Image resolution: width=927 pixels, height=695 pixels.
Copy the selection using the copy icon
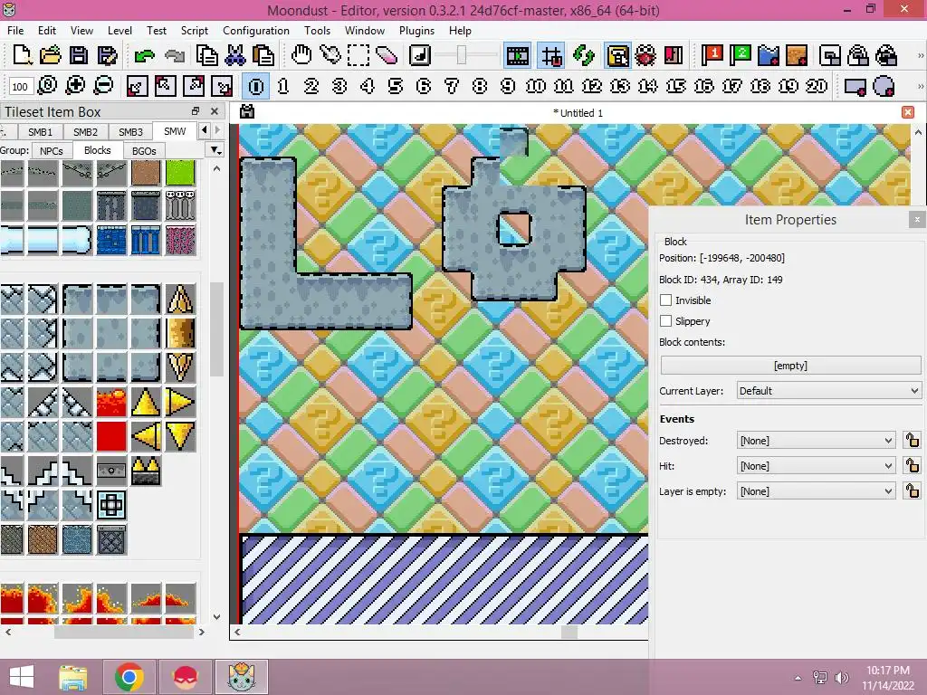coord(207,55)
